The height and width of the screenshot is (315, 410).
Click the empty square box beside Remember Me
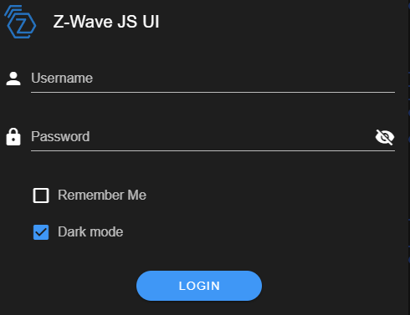(41, 196)
